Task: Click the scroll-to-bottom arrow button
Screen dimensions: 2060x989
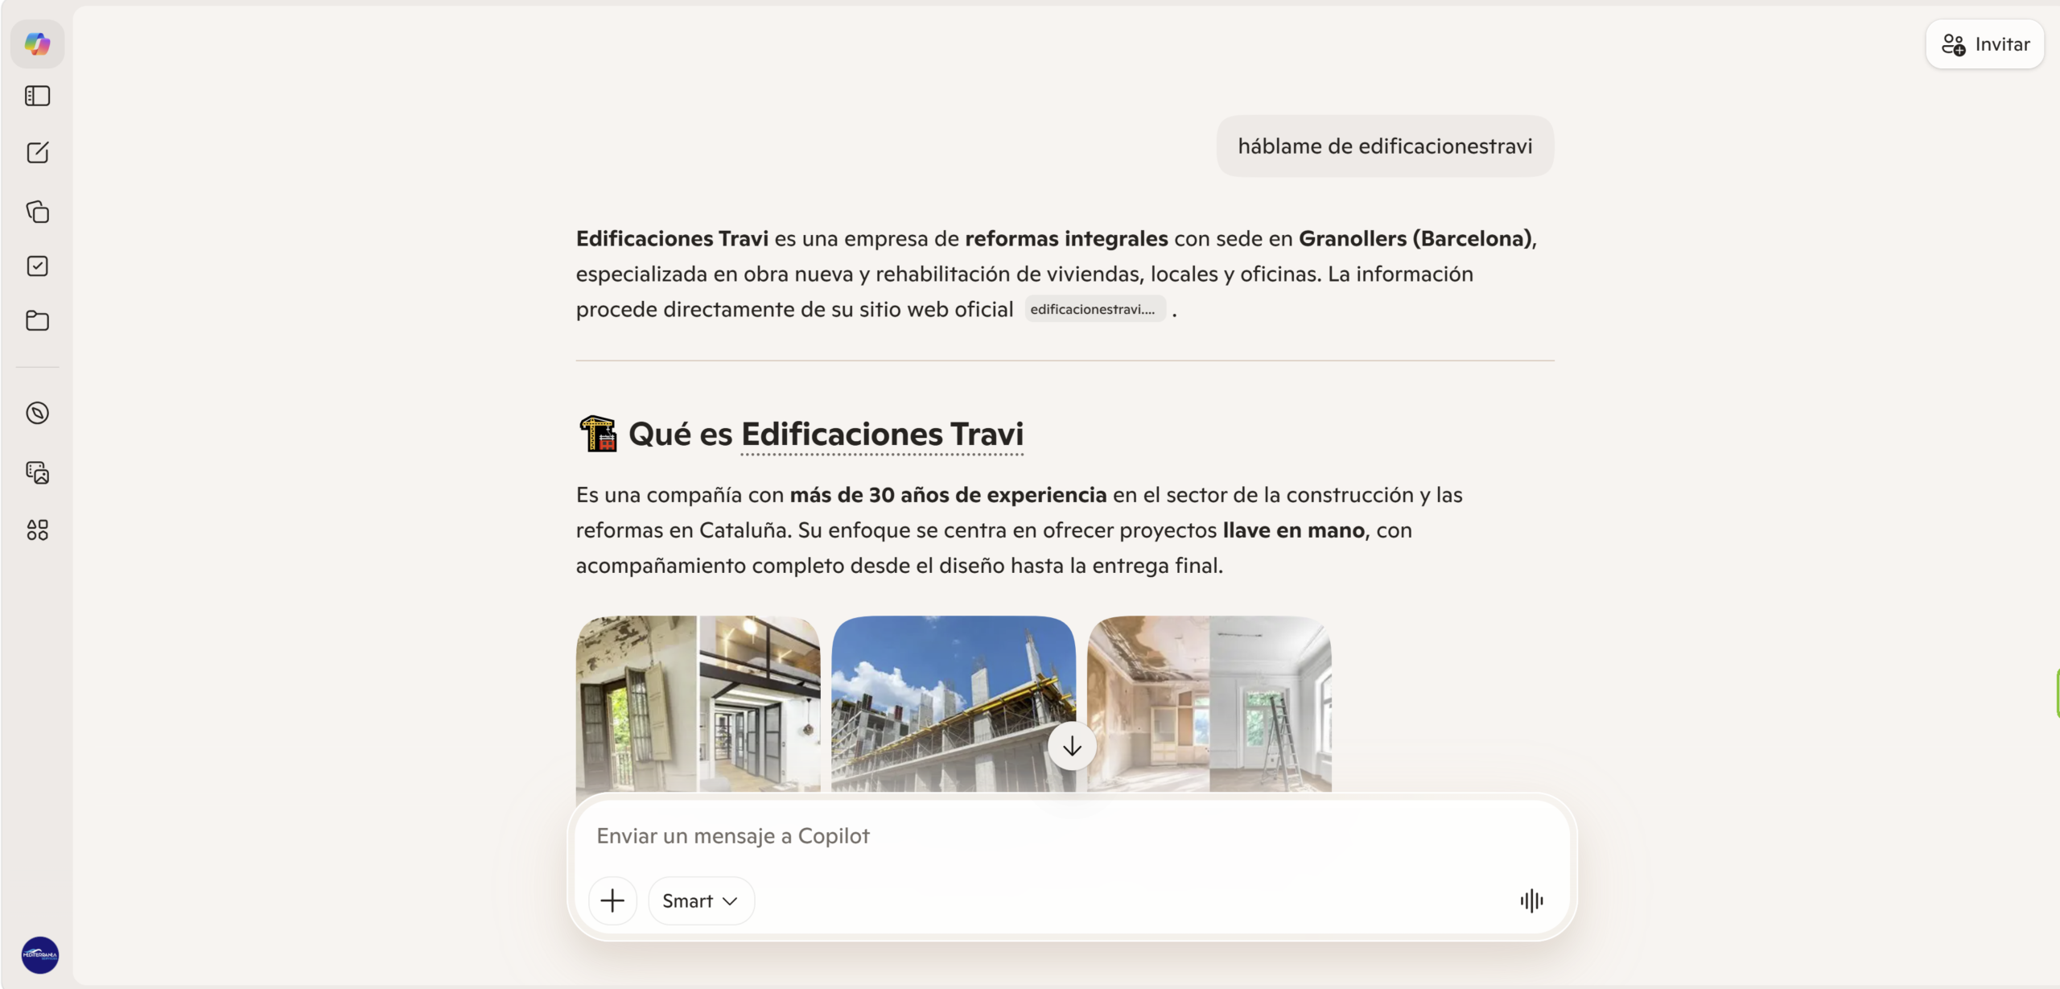Action: (1072, 747)
